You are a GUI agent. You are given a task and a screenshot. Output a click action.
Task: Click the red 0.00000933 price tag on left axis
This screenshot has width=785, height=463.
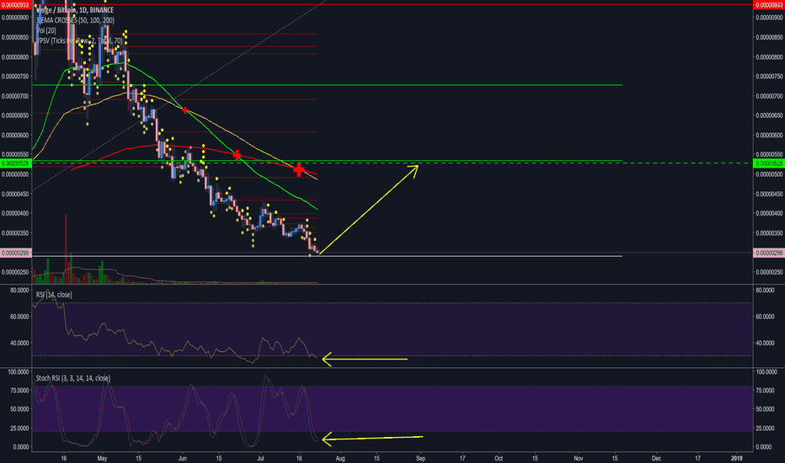pos(16,5)
